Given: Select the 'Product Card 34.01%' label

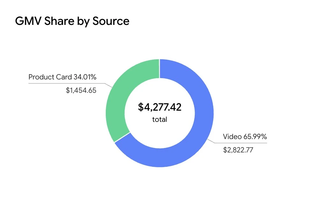Looking at the screenshot, I should tap(62, 77).
